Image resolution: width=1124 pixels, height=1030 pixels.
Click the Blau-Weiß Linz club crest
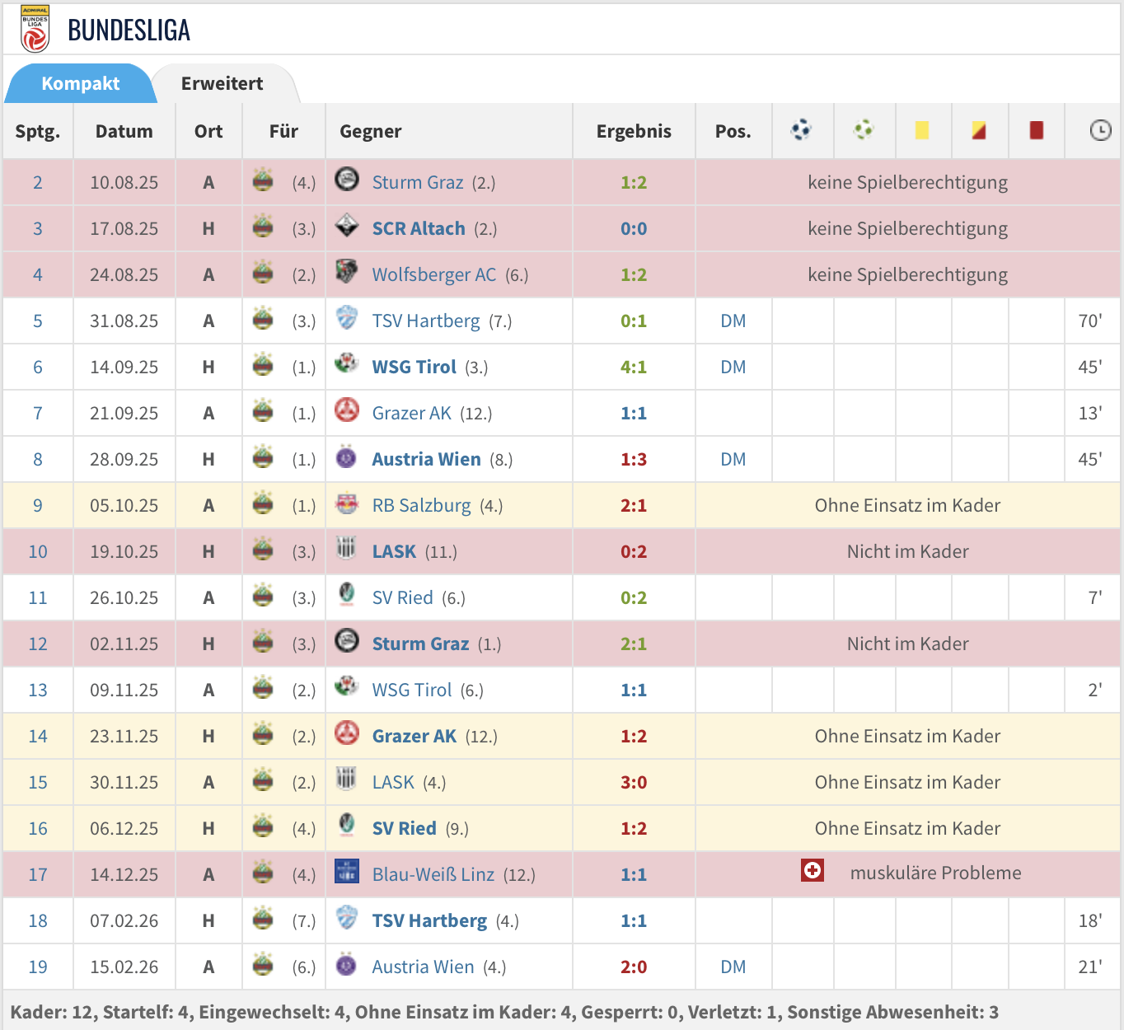347,872
